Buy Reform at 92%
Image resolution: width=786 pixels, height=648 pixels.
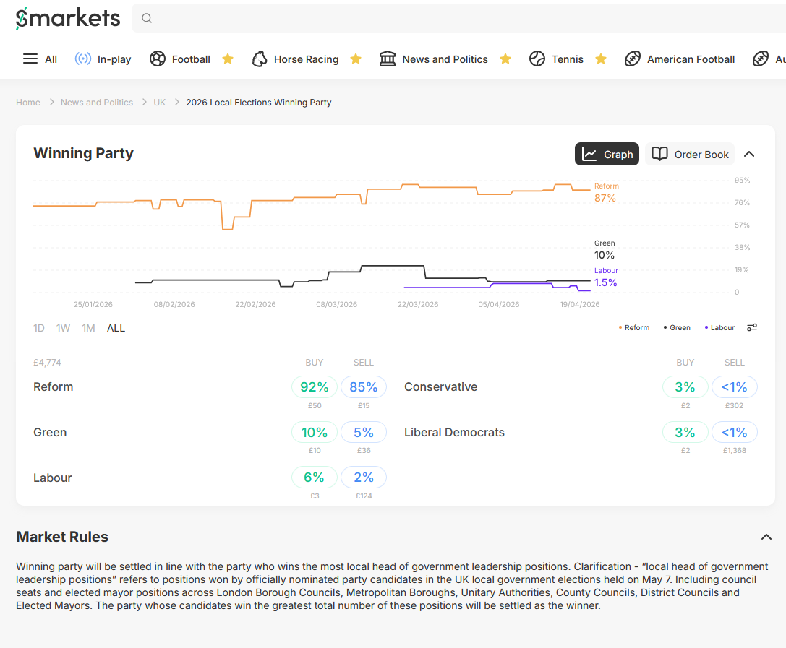pyautogui.click(x=315, y=387)
